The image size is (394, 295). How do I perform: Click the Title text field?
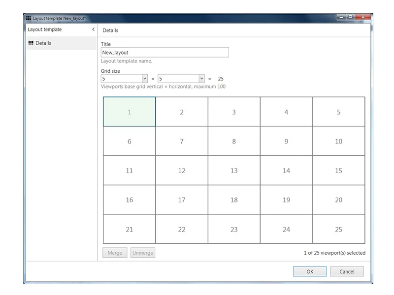[x=164, y=52]
